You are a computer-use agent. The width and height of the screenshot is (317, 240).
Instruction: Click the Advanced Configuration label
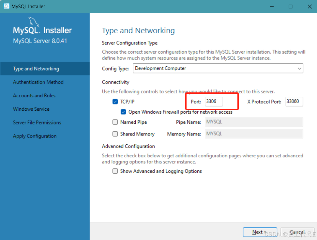coord(128,146)
